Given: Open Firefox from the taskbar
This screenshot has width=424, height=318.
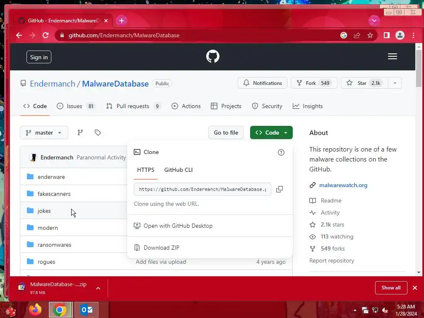Looking at the screenshot, I should tap(35, 310).
